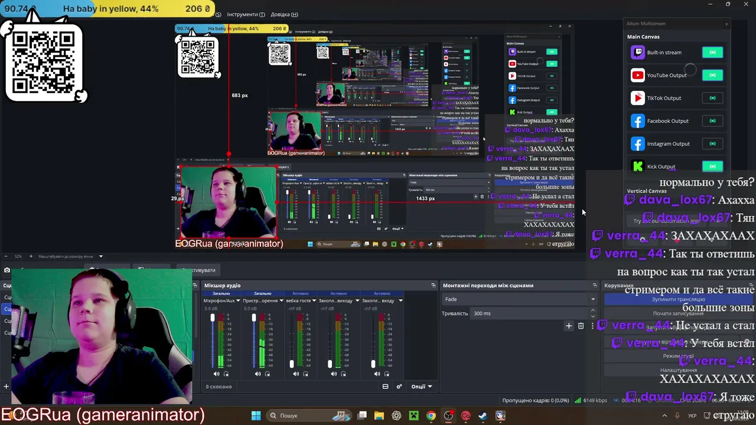756x425 pixels.
Task: Mute the Мікрофон/Aux channel speaker icon
Action: (216, 374)
